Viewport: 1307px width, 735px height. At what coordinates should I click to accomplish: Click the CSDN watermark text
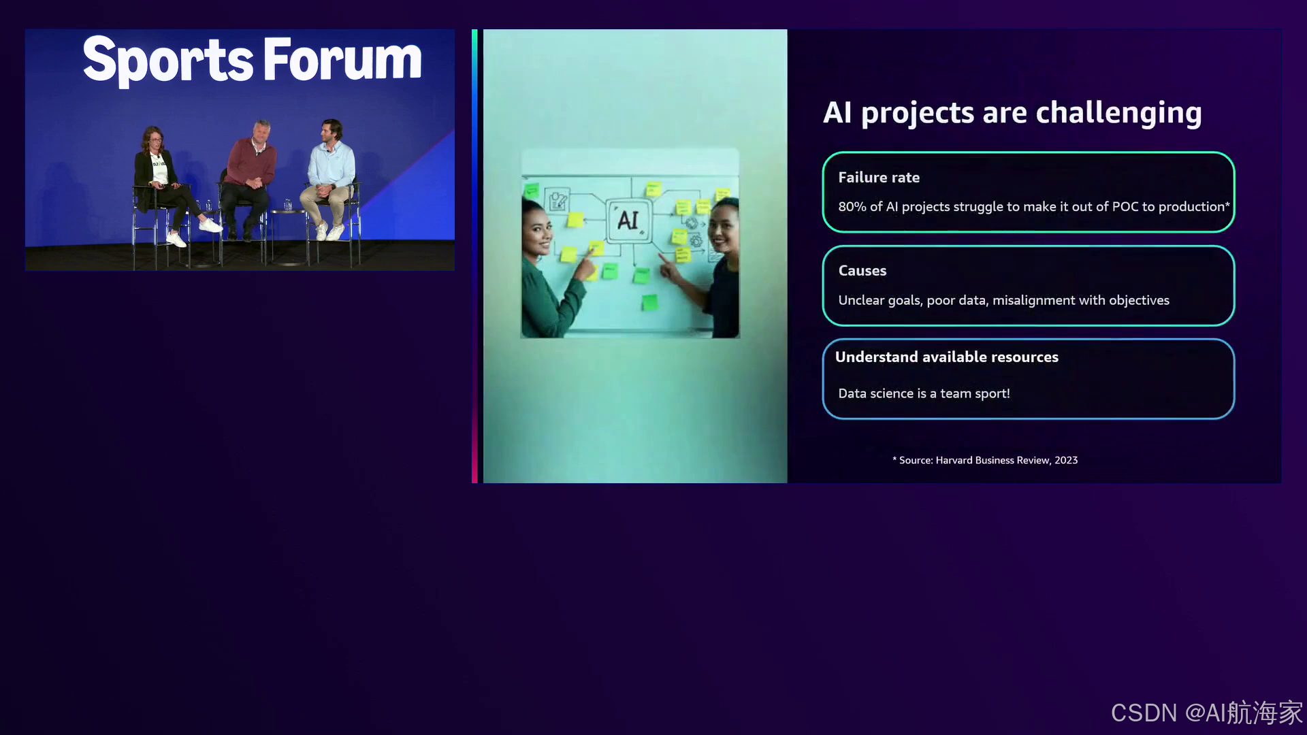(x=1206, y=713)
